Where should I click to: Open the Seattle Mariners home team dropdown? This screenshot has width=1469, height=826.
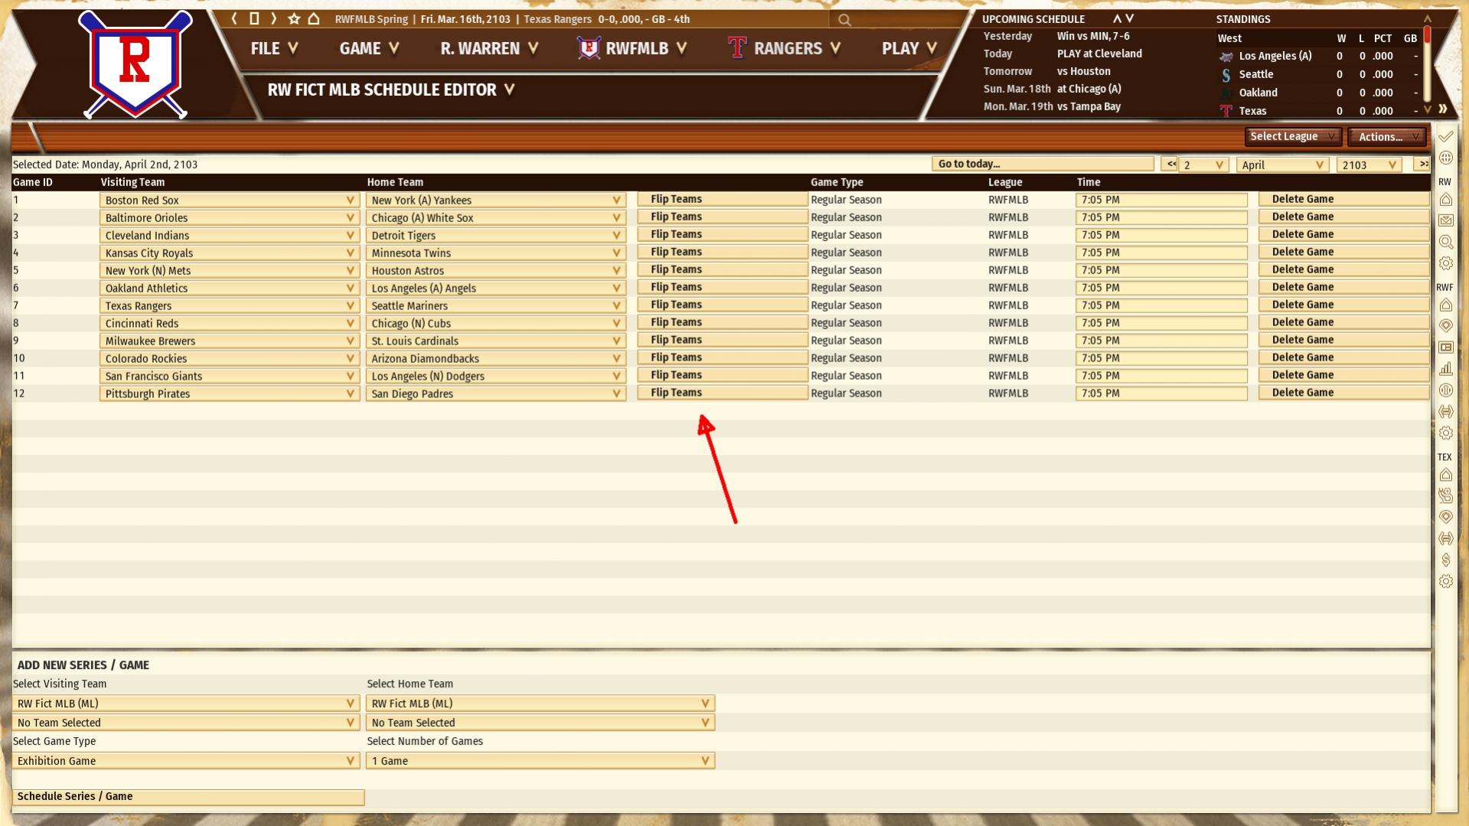(495, 306)
